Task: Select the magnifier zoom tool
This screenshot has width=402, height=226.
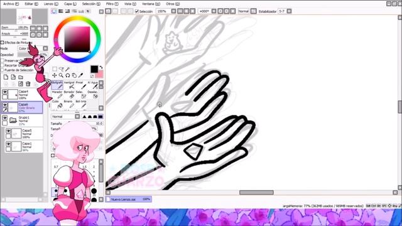Action: tap(61, 75)
